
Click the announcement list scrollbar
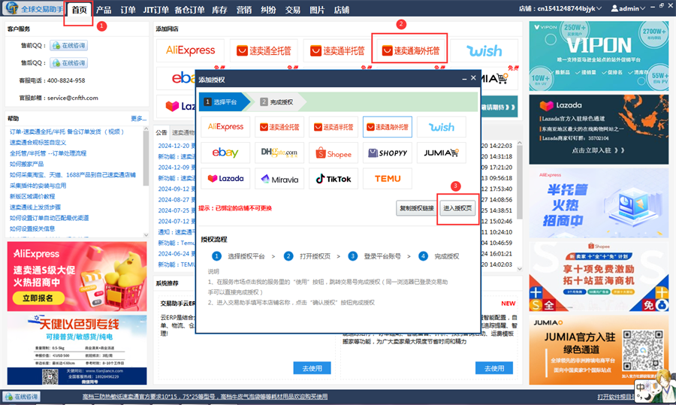[x=520, y=181]
